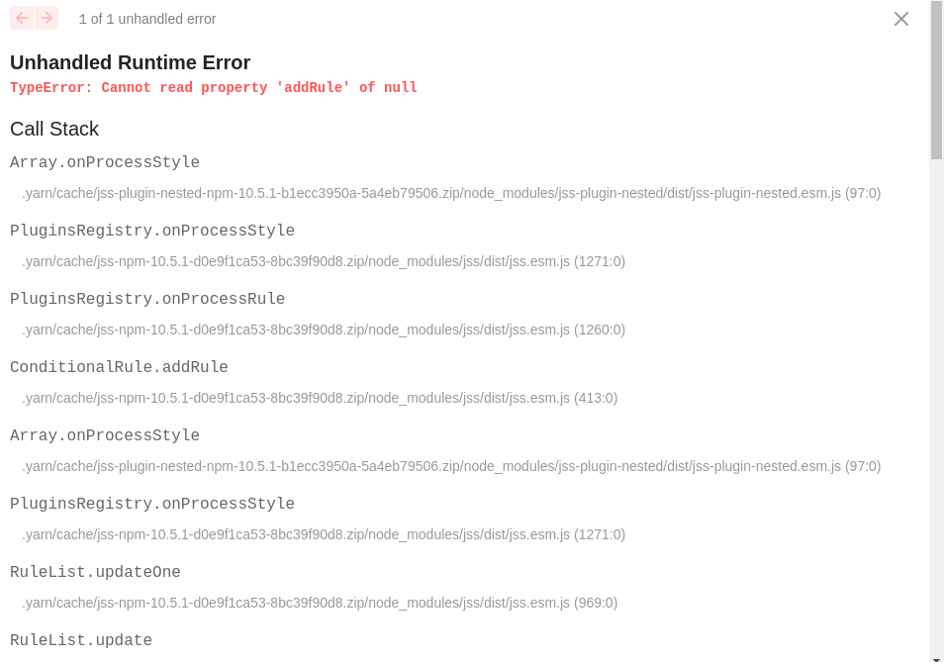
Task: Select ConditionalRule.addRule stack frame
Action: tap(119, 367)
